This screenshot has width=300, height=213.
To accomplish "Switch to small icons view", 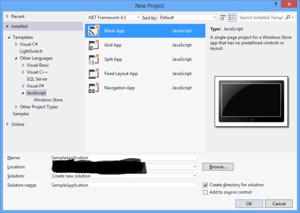I will (223, 18).
